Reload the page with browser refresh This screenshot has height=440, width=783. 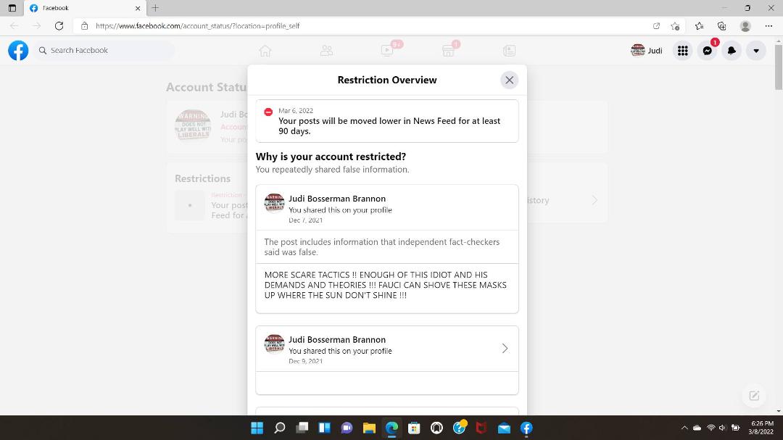click(x=59, y=26)
